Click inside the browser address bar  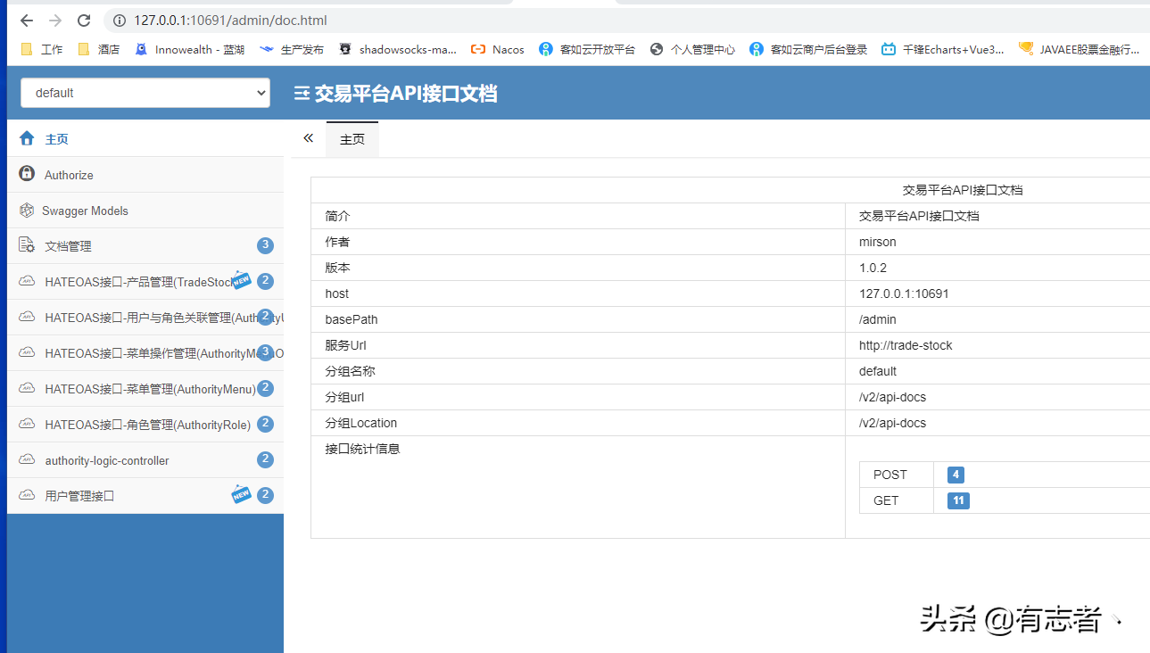[223, 19]
